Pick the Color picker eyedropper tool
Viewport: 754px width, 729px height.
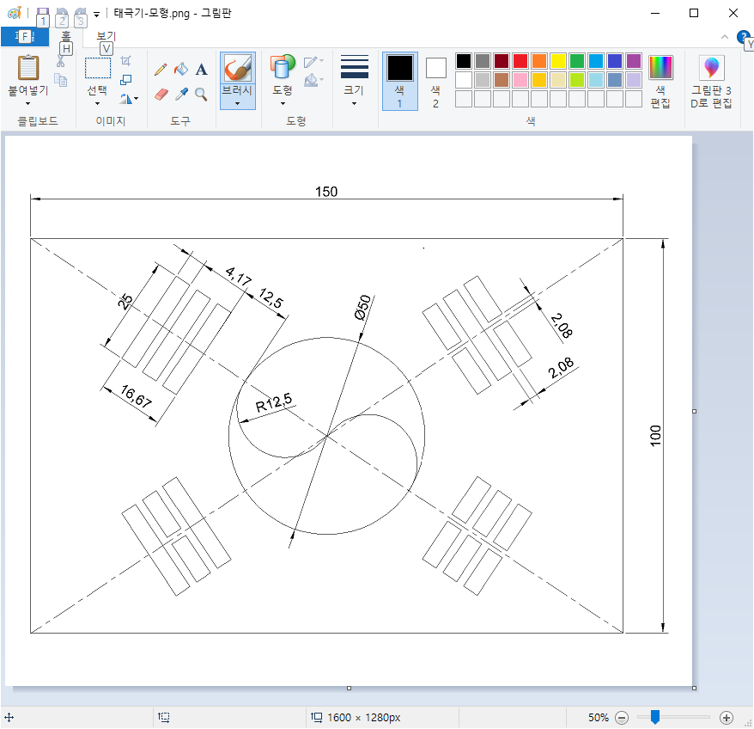(181, 94)
